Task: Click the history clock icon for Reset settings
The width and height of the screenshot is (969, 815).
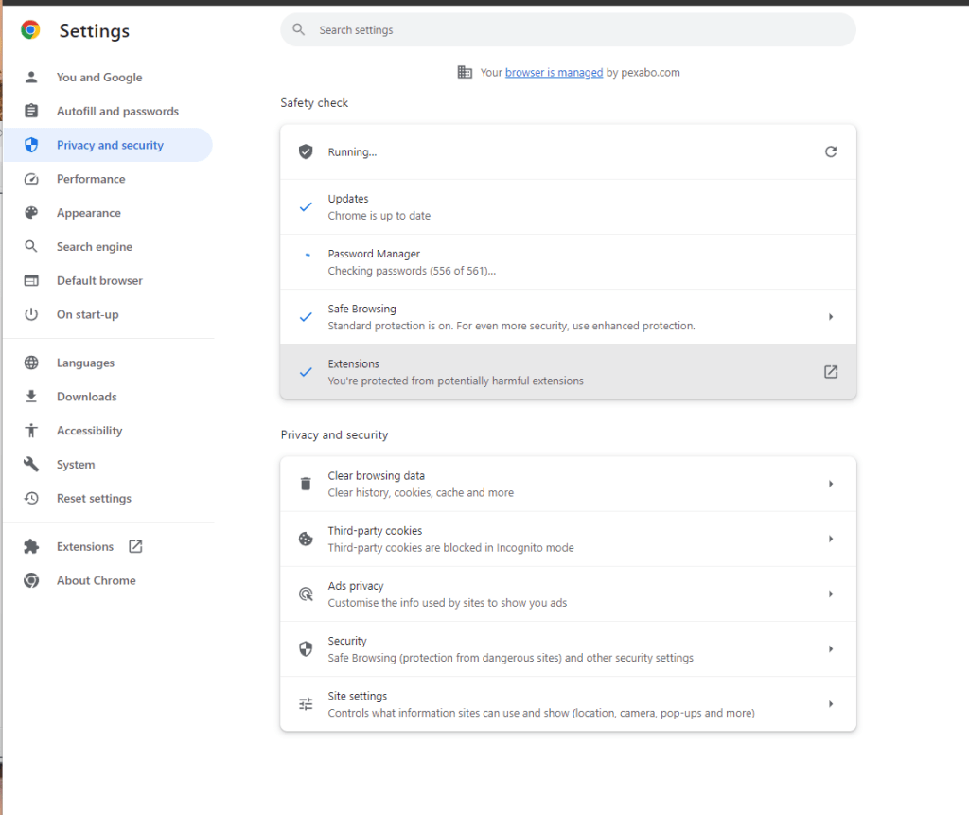Action: [31, 499]
